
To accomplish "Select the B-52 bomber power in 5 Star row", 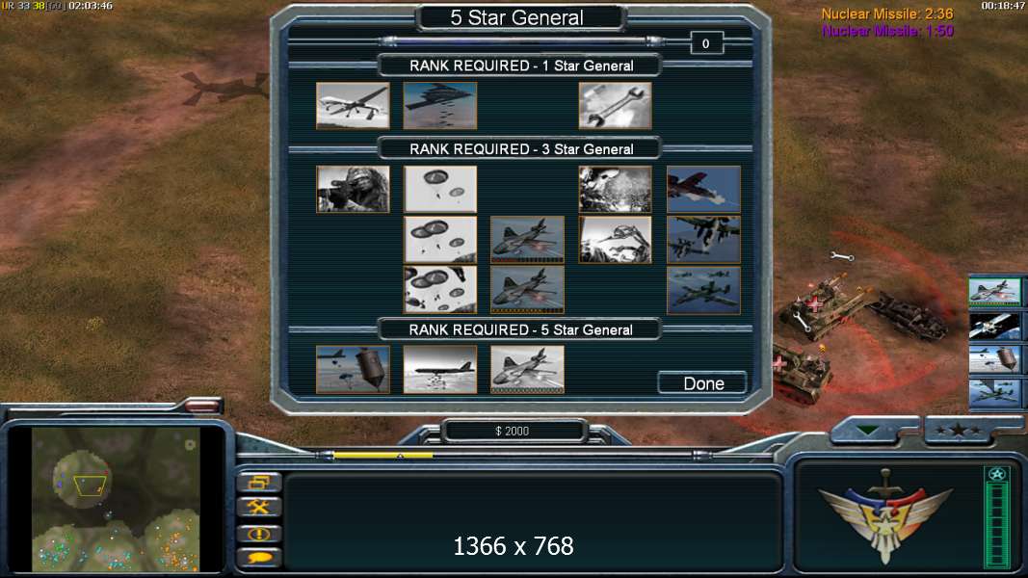I will pos(440,370).
